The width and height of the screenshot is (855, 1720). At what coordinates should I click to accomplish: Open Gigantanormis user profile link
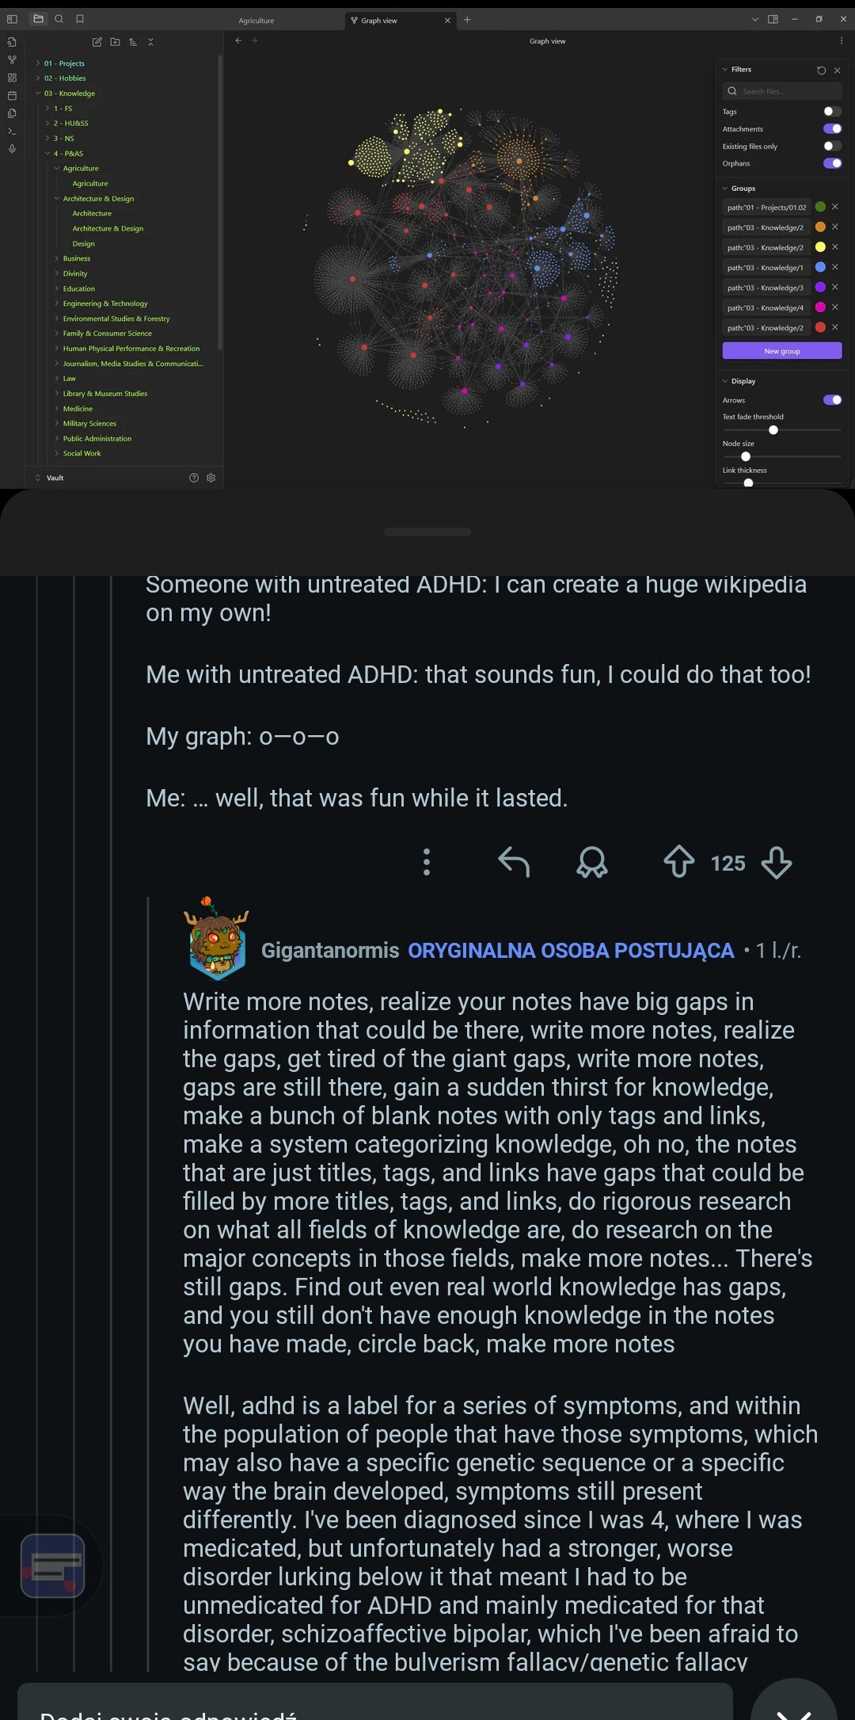[x=330, y=951]
